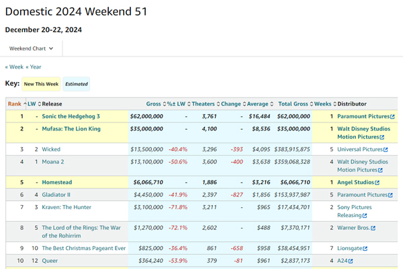
Task: Click external link icon beside Lionsgate
Action: [x=365, y=248]
